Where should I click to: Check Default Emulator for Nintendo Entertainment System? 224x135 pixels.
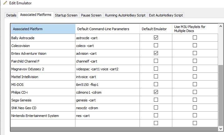coord(156,115)
